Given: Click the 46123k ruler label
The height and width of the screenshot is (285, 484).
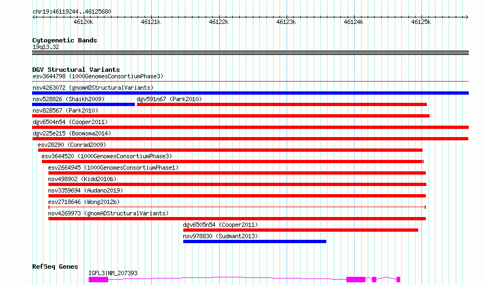Looking at the screenshot, I should click(286, 22).
